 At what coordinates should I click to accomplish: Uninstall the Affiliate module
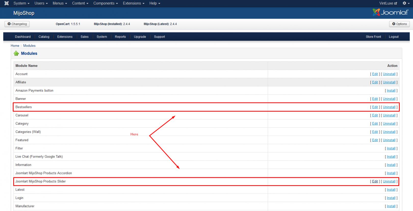(389, 82)
